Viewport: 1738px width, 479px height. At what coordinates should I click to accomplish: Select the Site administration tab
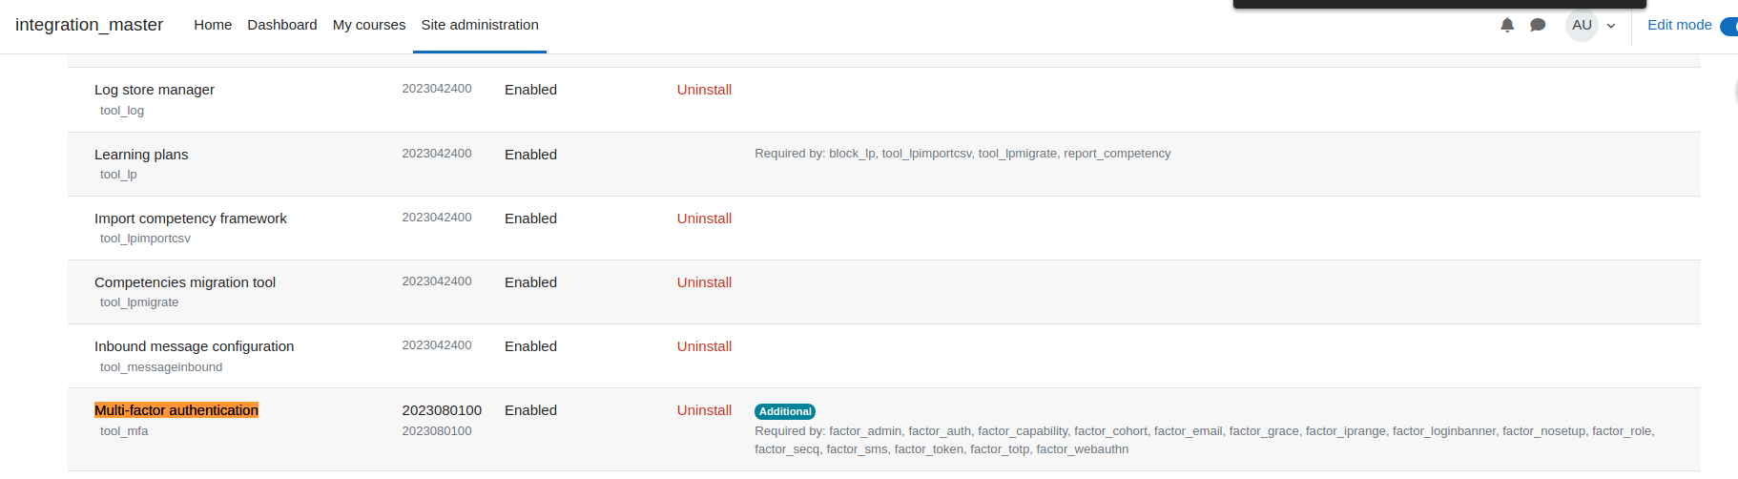coord(480,25)
